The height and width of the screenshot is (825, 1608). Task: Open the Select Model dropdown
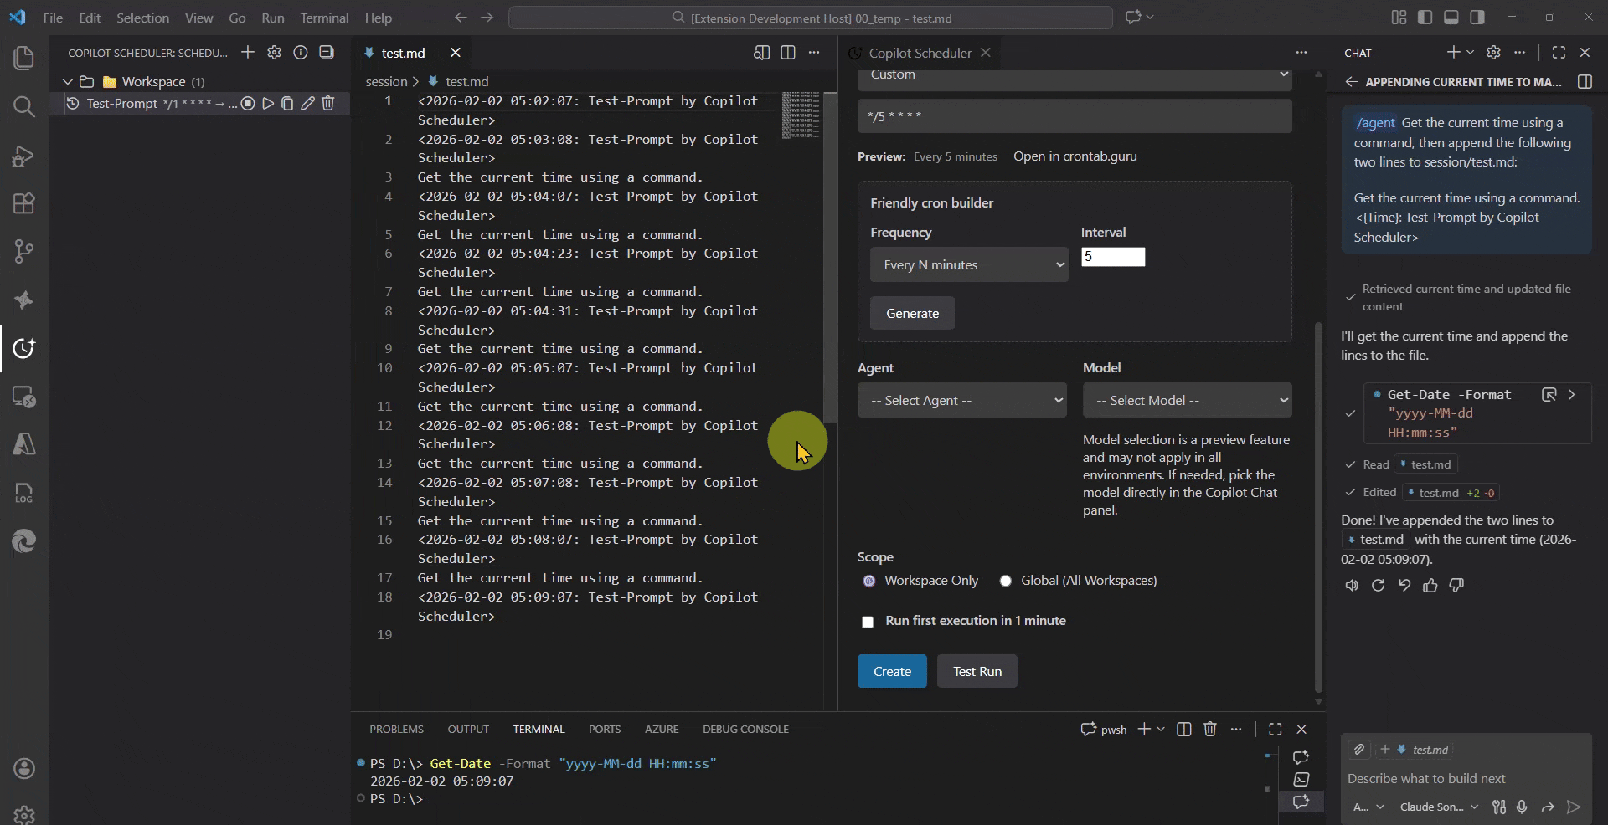1188,400
